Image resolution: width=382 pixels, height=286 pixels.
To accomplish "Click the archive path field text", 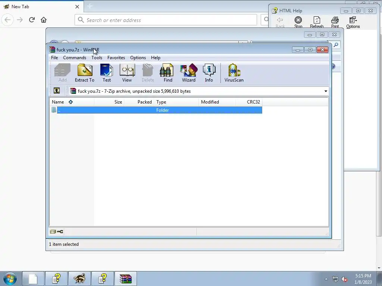I will [134, 91].
